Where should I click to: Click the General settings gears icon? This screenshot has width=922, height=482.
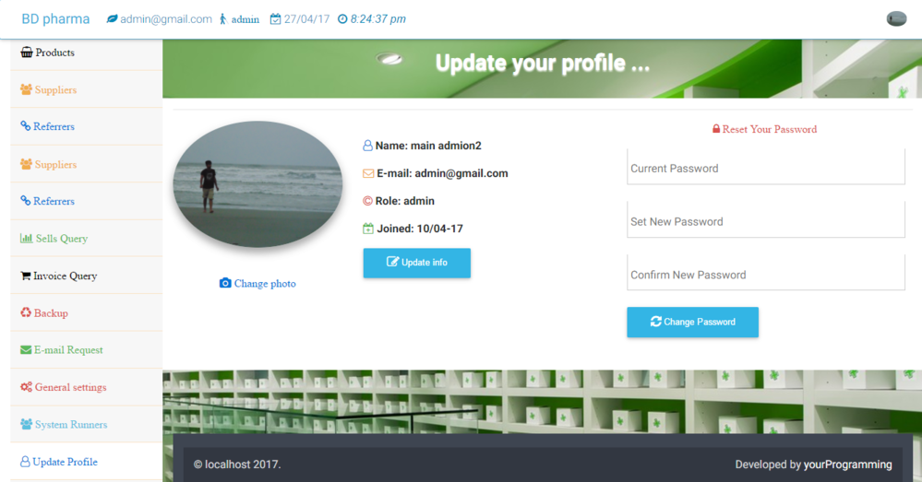click(x=26, y=387)
